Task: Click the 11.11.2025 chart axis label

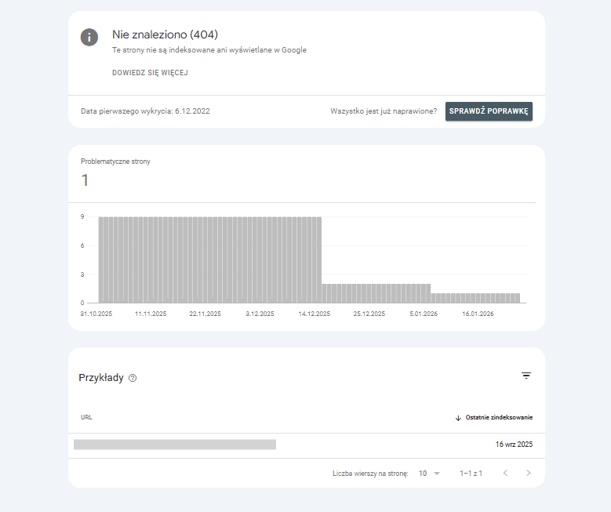Action: (151, 314)
